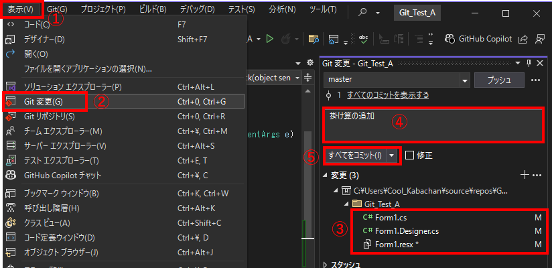The image size is (552, 268).
Task: Open the デバッグ(D) menu
Action: pos(197,10)
